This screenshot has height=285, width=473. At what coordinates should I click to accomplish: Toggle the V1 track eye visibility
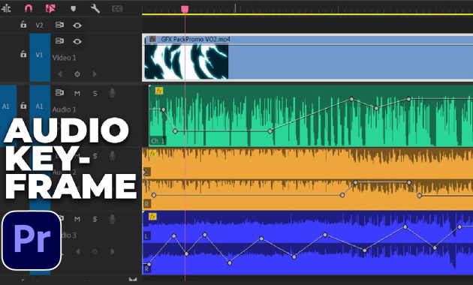(x=77, y=41)
